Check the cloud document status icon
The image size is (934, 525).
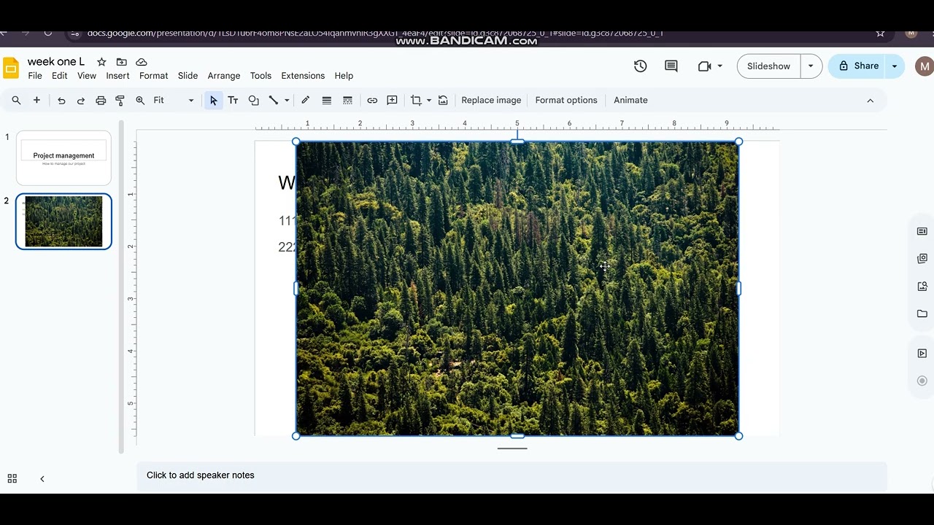[x=142, y=62]
